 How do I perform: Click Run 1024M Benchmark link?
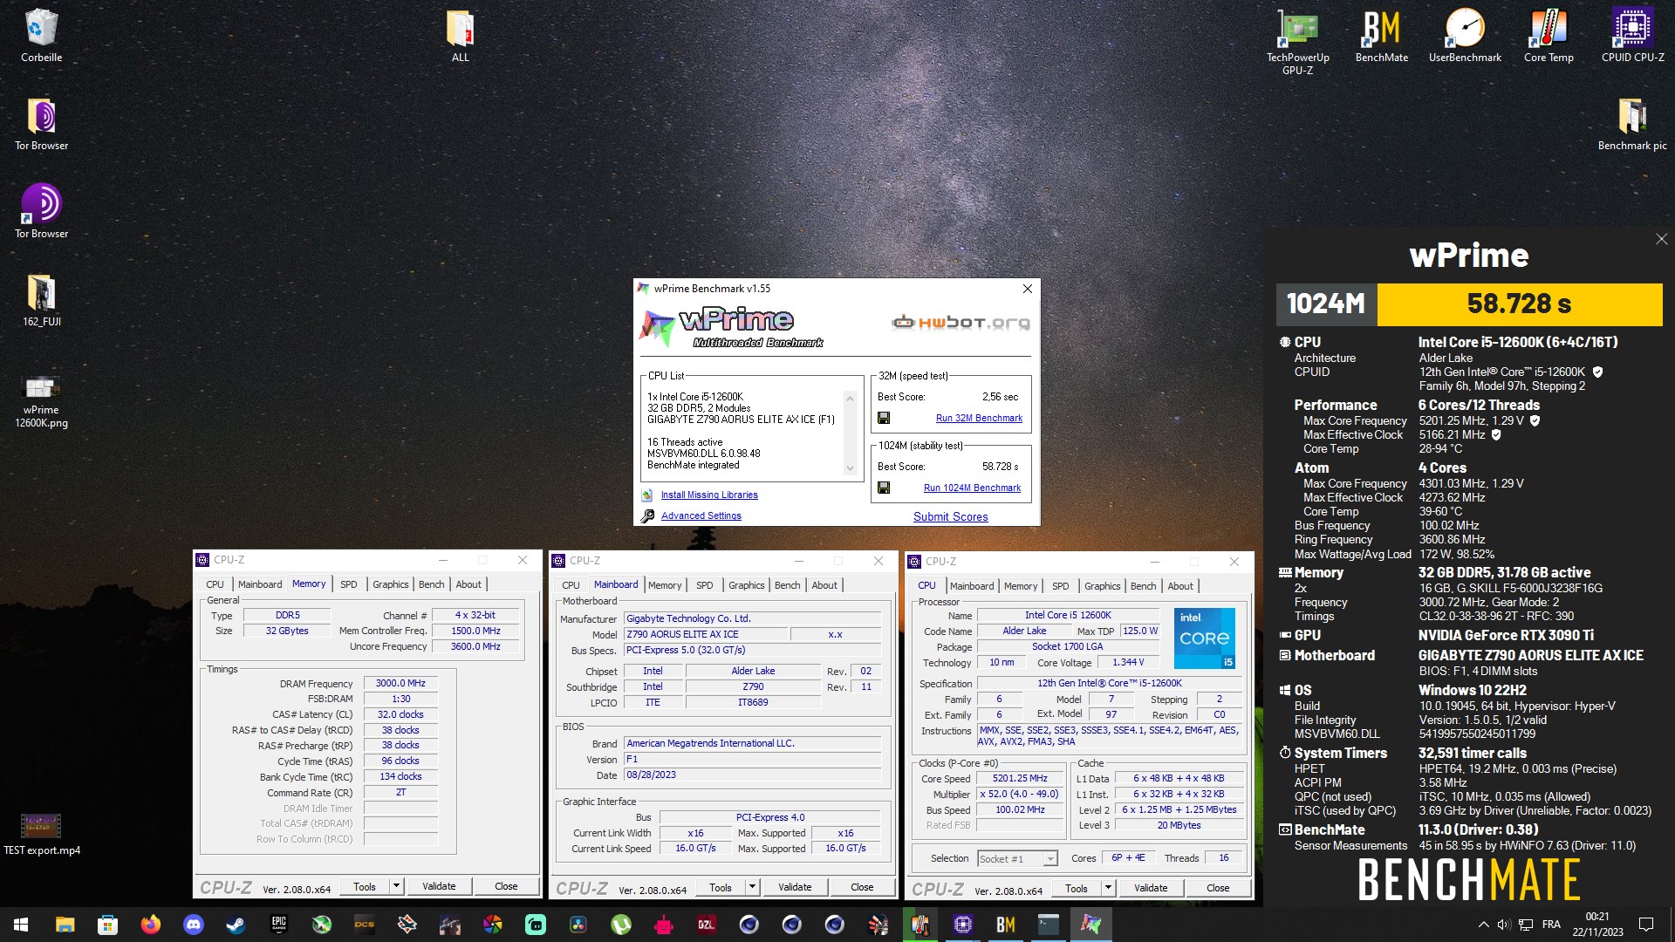click(x=972, y=488)
